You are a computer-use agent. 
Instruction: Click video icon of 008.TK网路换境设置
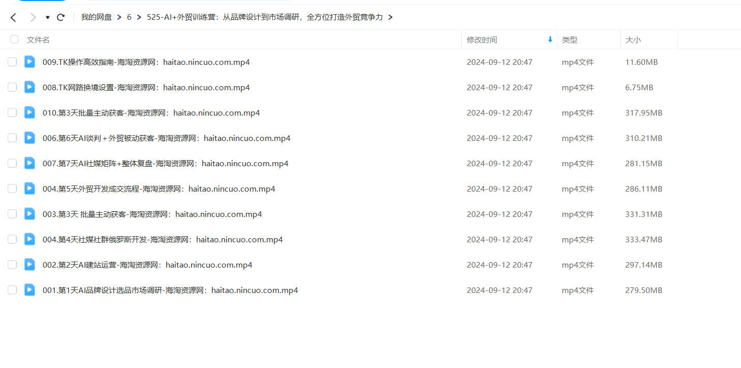(30, 87)
